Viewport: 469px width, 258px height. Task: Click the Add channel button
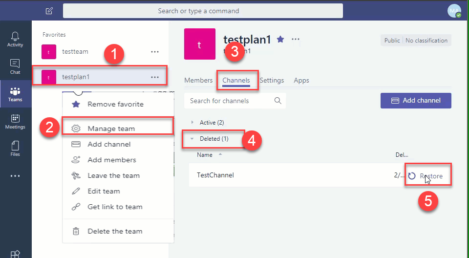[416, 101]
